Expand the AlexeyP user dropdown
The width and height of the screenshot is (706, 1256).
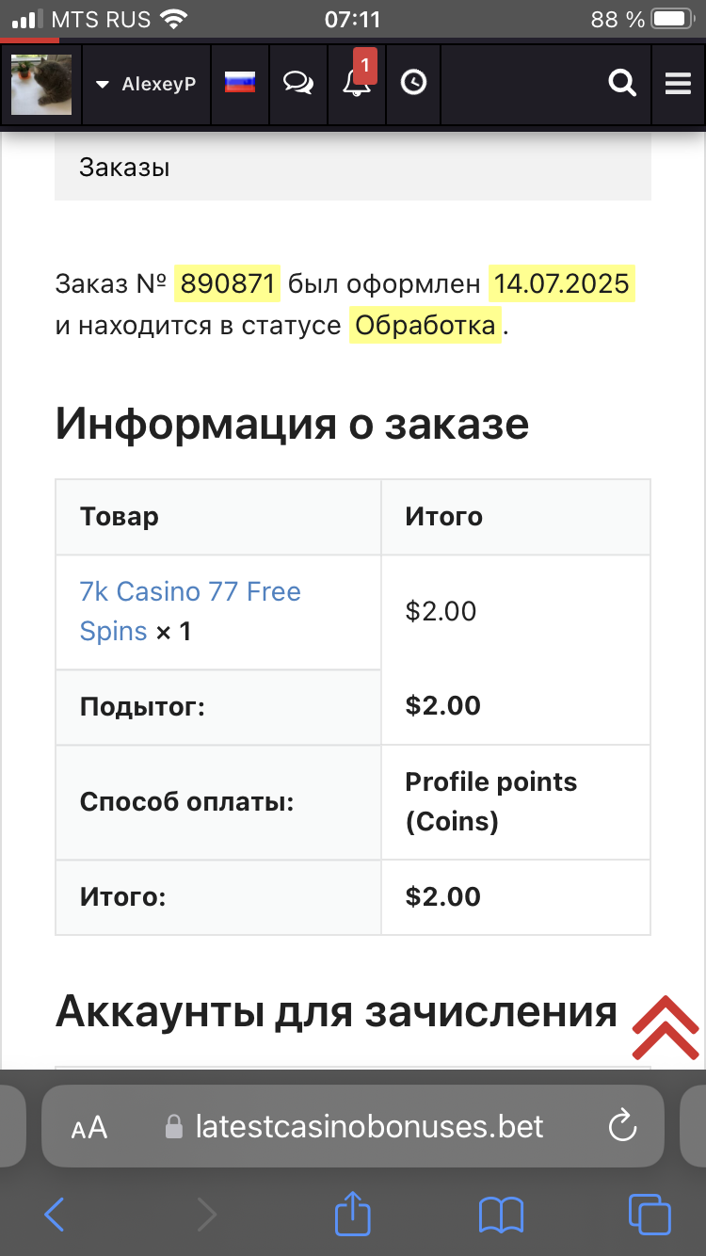click(x=146, y=84)
